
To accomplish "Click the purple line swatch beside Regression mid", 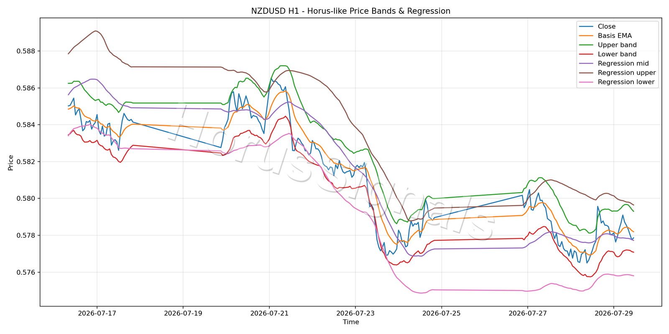I will [x=586, y=63].
